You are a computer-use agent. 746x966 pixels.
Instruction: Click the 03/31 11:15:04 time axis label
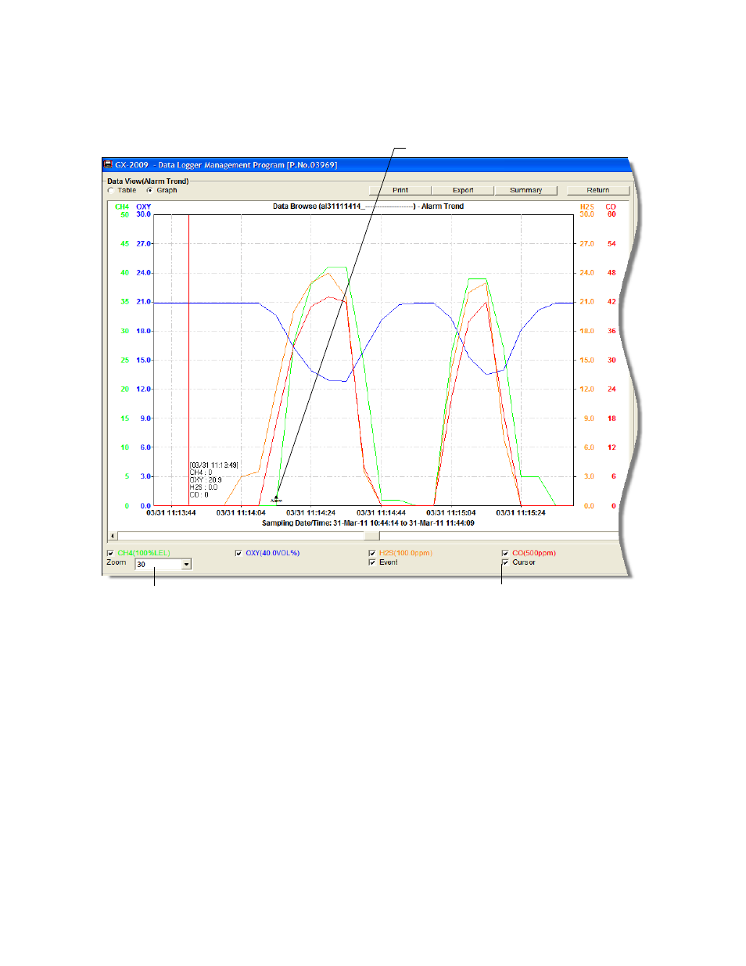click(451, 513)
